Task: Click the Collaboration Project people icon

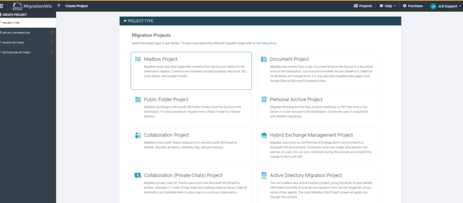Action: [x=138, y=135]
